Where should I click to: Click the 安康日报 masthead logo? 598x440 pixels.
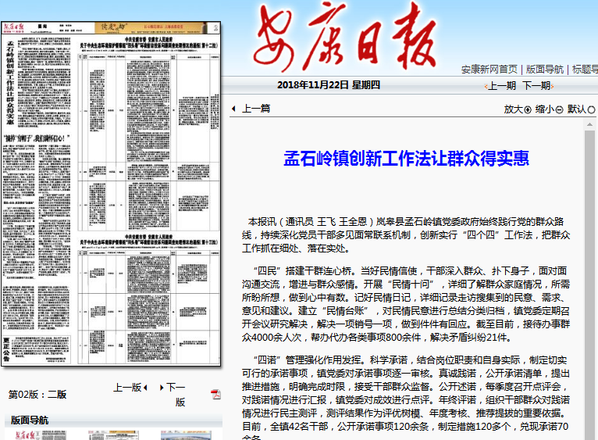pyautogui.click(x=345, y=38)
